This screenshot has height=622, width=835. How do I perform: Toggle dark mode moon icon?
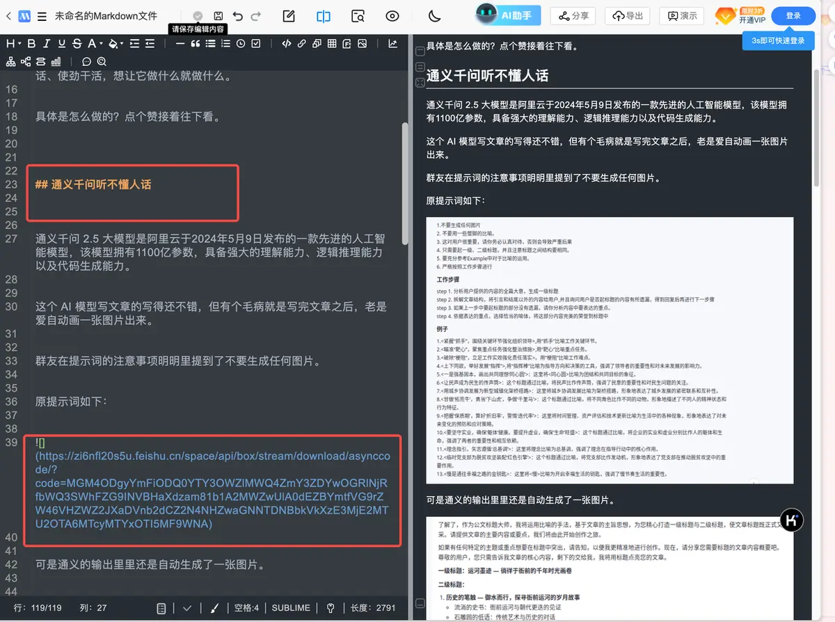tap(434, 16)
